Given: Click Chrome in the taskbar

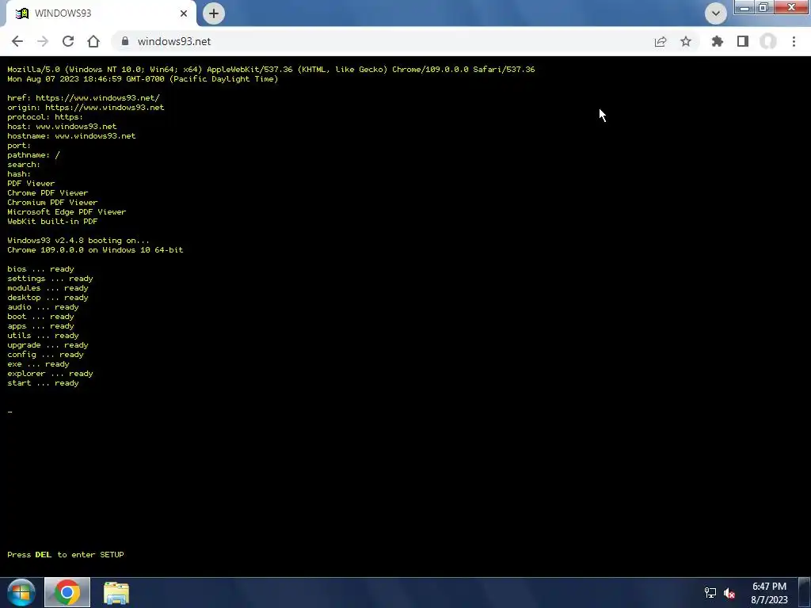Looking at the screenshot, I should click(x=67, y=592).
